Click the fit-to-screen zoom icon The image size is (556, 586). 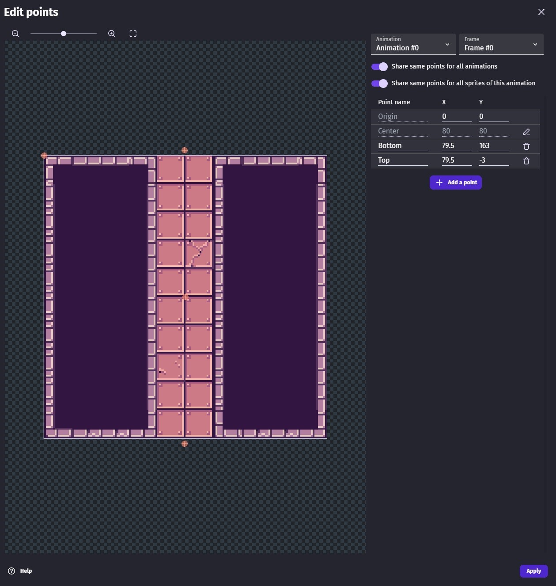tap(133, 34)
